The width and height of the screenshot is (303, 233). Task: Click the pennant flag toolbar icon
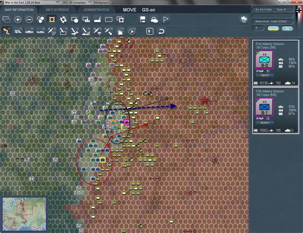coord(166,20)
